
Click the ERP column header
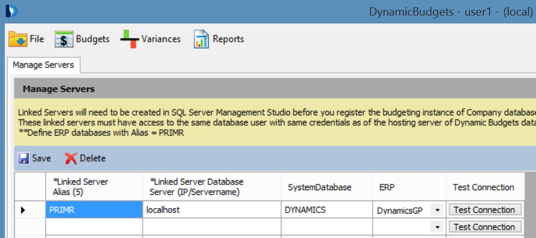(x=409, y=187)
